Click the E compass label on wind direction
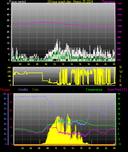 (x=120, y=81)
